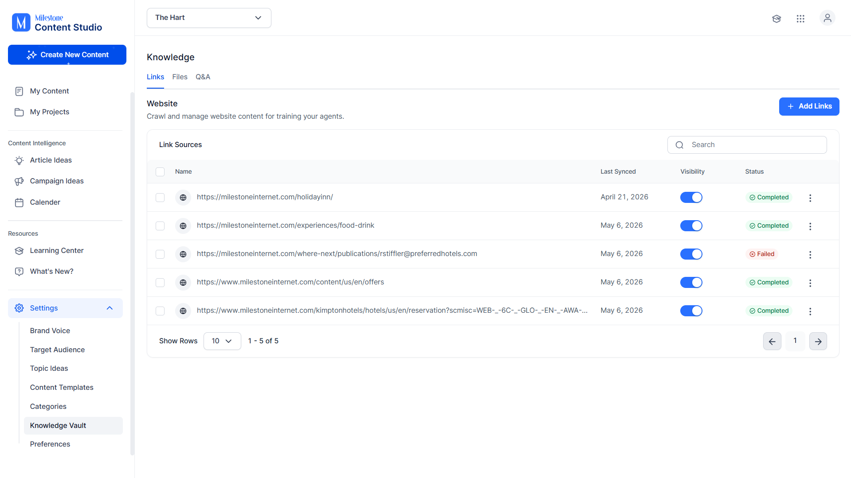Open the content/us/en/offers URL link
This screenshot has height=478, width=851.
click(x=290, y=282)
